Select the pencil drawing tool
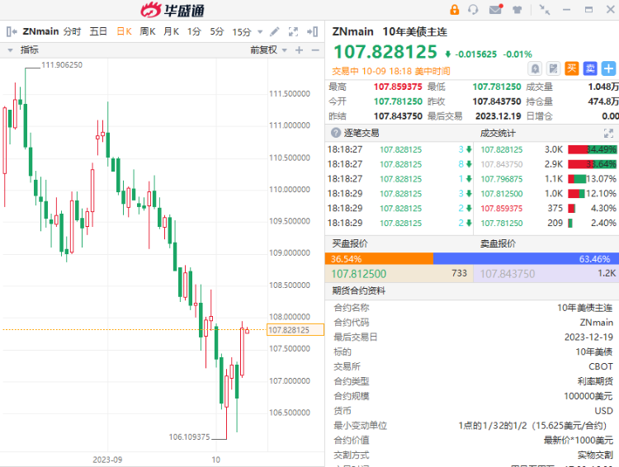Image resolution: width=619 pixels, height=467 pixels. (x=275, y=31)
